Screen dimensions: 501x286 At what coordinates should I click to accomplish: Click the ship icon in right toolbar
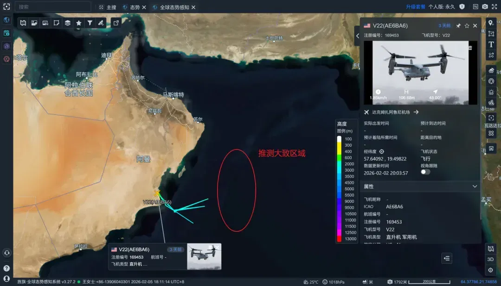(491, 70)
